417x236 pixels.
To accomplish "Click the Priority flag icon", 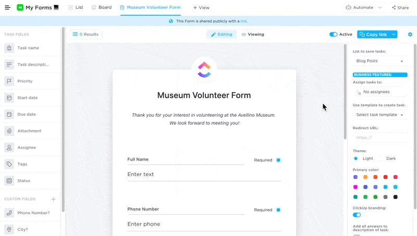I will point(9,81).
